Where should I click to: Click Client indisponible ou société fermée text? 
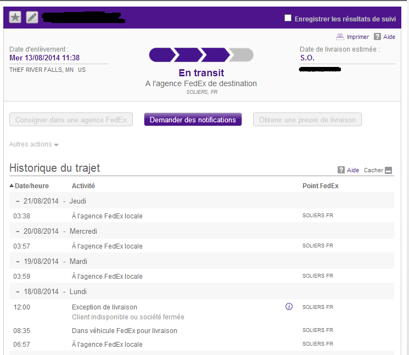(128, 317)
